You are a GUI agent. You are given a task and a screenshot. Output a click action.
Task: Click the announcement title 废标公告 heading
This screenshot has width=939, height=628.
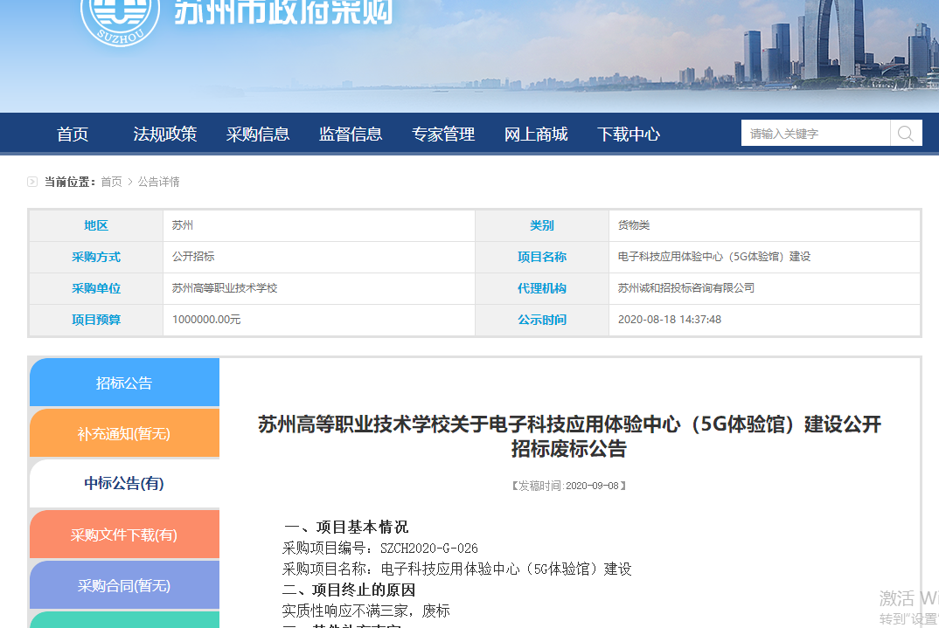569,436
